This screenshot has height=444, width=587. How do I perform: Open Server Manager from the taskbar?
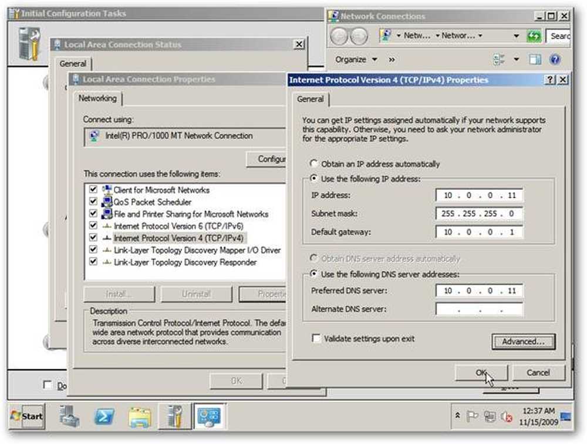[69, 416]
